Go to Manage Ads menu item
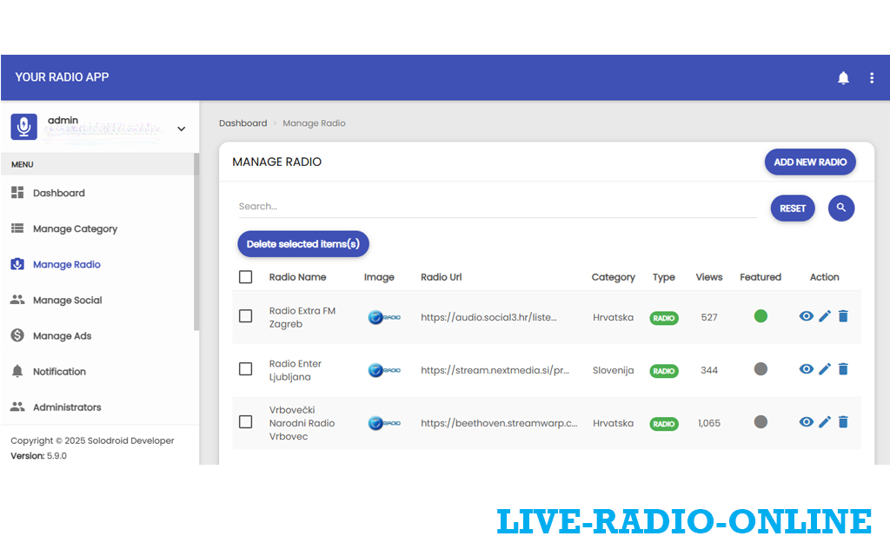This screenshot has height=556, width=890. coord(62,336)
